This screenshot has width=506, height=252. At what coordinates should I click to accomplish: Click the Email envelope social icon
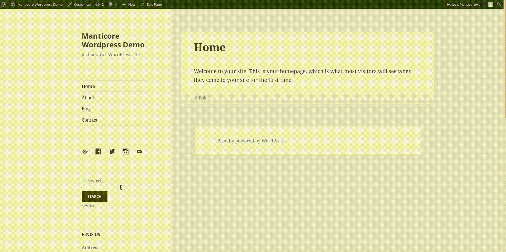[x=139, y=151]
